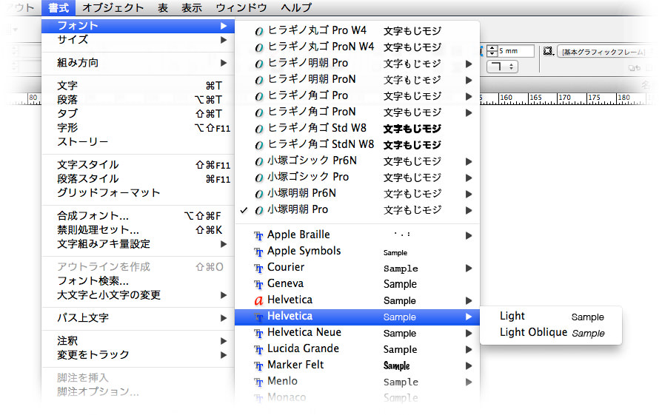
Task: Choose フォント検索... menu item
Action: coord(138,281)
